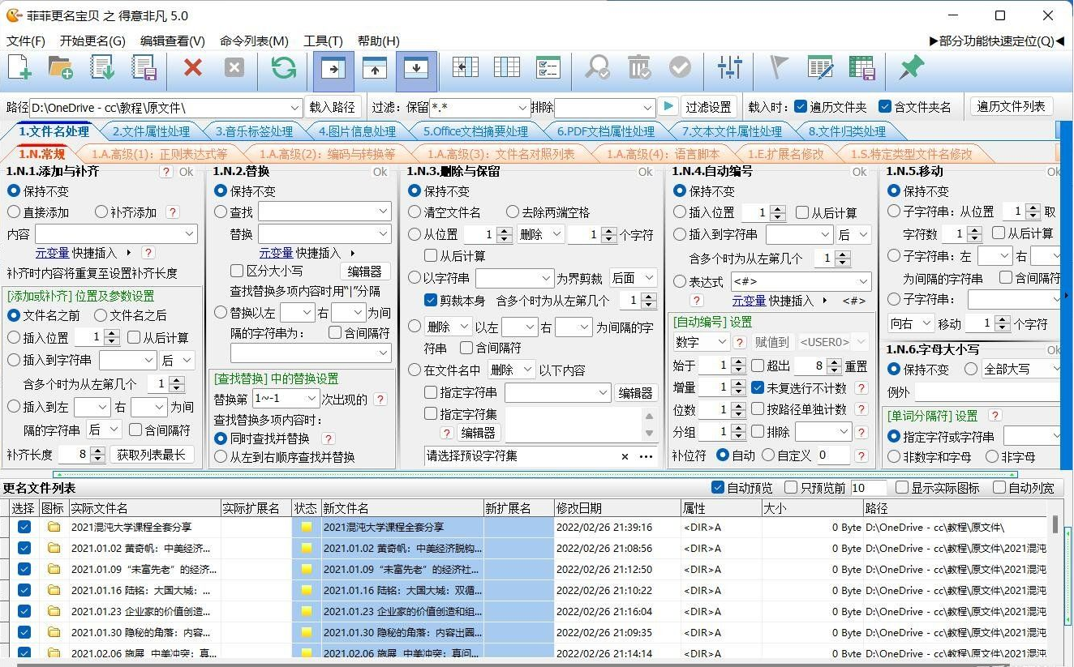The height and width of the screenshot is (667, 1074).
Task: Click the refresh file list icon
Action: (x=282, y=69)
